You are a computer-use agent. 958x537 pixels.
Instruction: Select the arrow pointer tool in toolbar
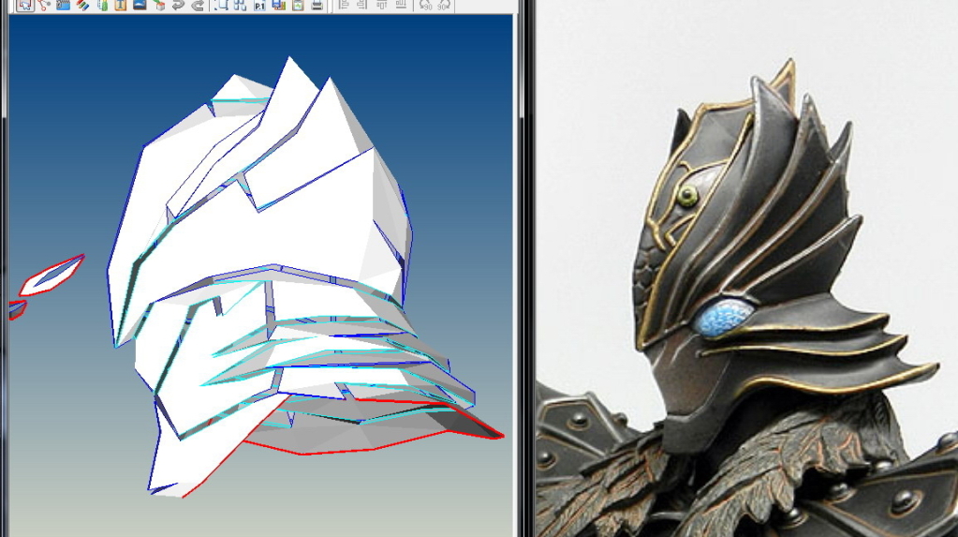[x=24, y=5]
